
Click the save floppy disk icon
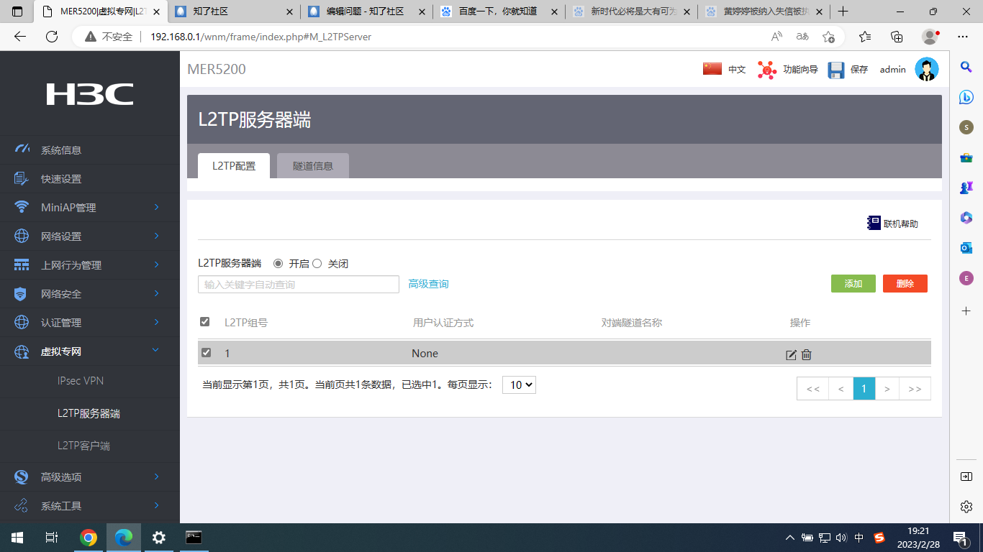click(835, 70)
